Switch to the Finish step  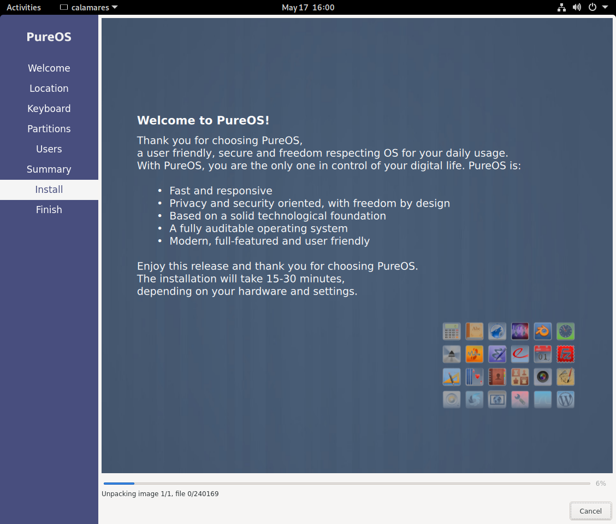pyautogui.click(x=49, y=209)
